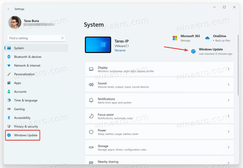The image size is (243, 168).
Task: Click the Windows Update sidebar sync icon
Action: coord(9,135)
